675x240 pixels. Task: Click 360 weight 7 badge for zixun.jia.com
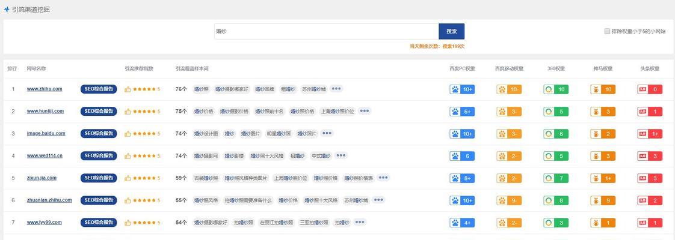tap(556, 178)
